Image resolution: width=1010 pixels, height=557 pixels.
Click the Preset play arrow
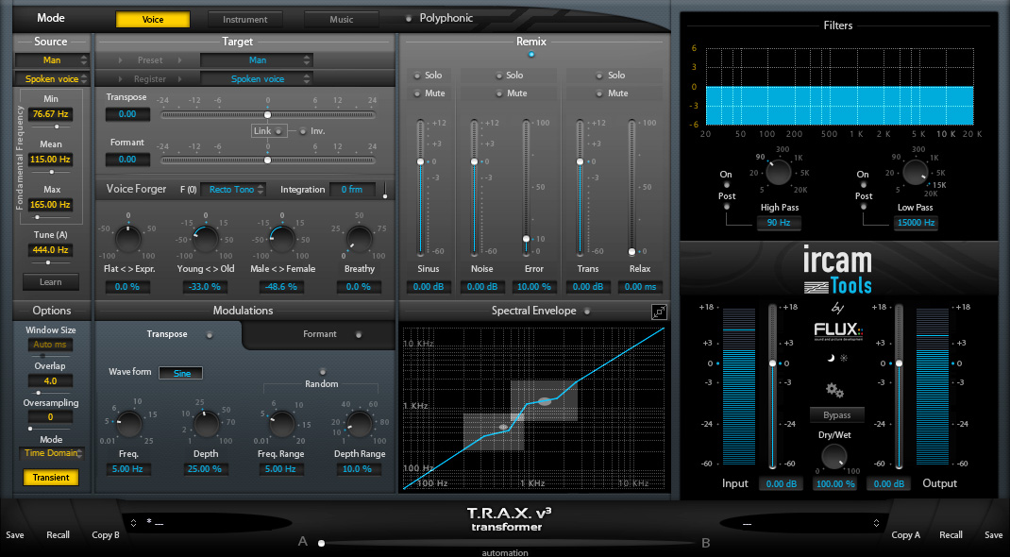pos(121,60)
